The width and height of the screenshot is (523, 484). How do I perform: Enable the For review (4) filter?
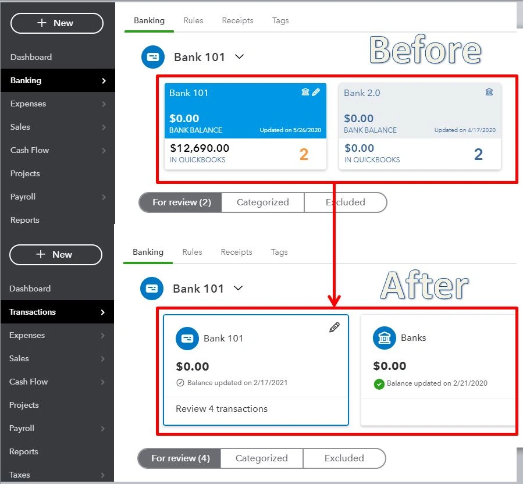click(x=179, y=458)
